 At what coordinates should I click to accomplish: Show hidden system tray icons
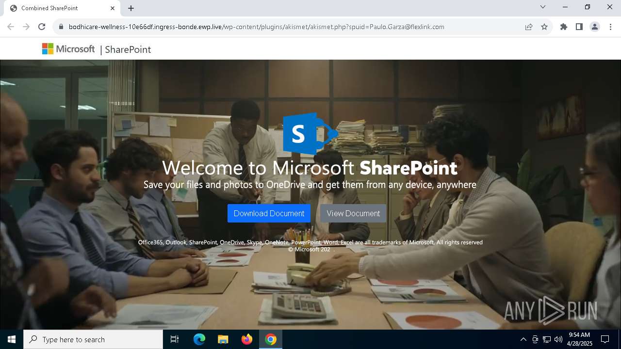point(523,339)
